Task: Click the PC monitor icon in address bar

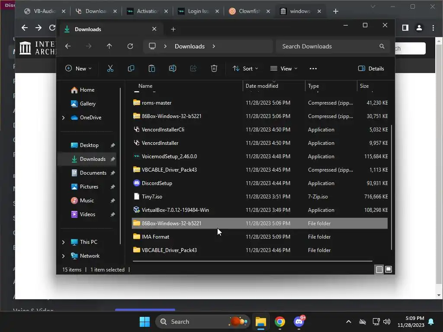Action: [x=152, y=46]
